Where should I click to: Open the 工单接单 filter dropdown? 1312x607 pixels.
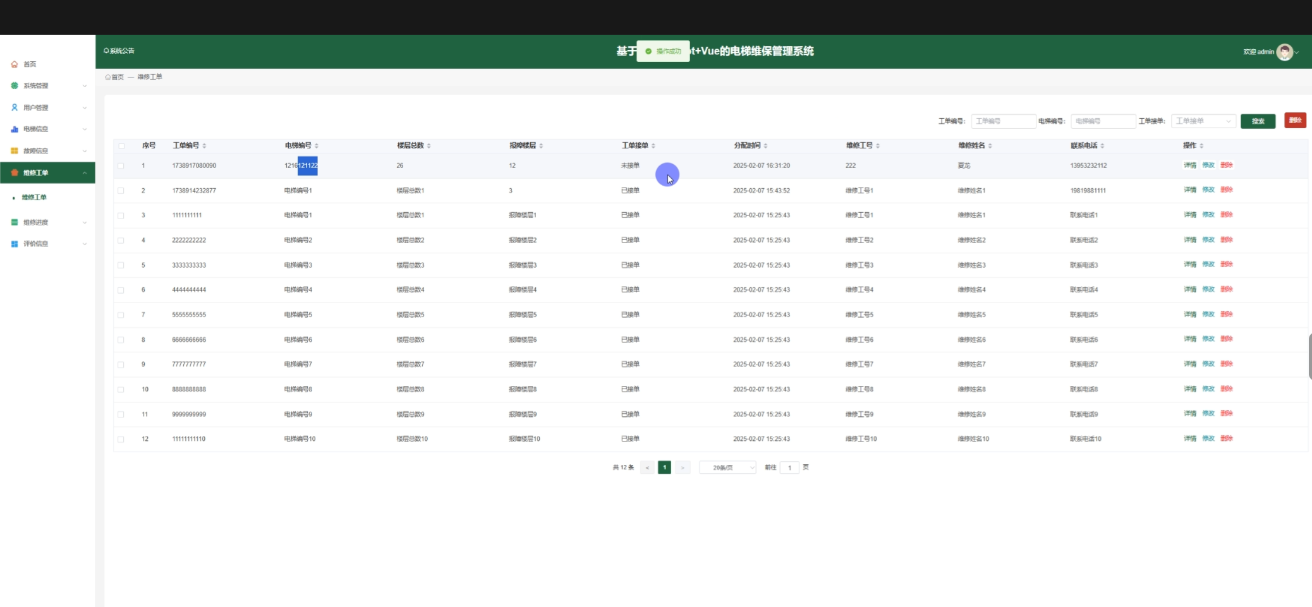[1203, 121]
